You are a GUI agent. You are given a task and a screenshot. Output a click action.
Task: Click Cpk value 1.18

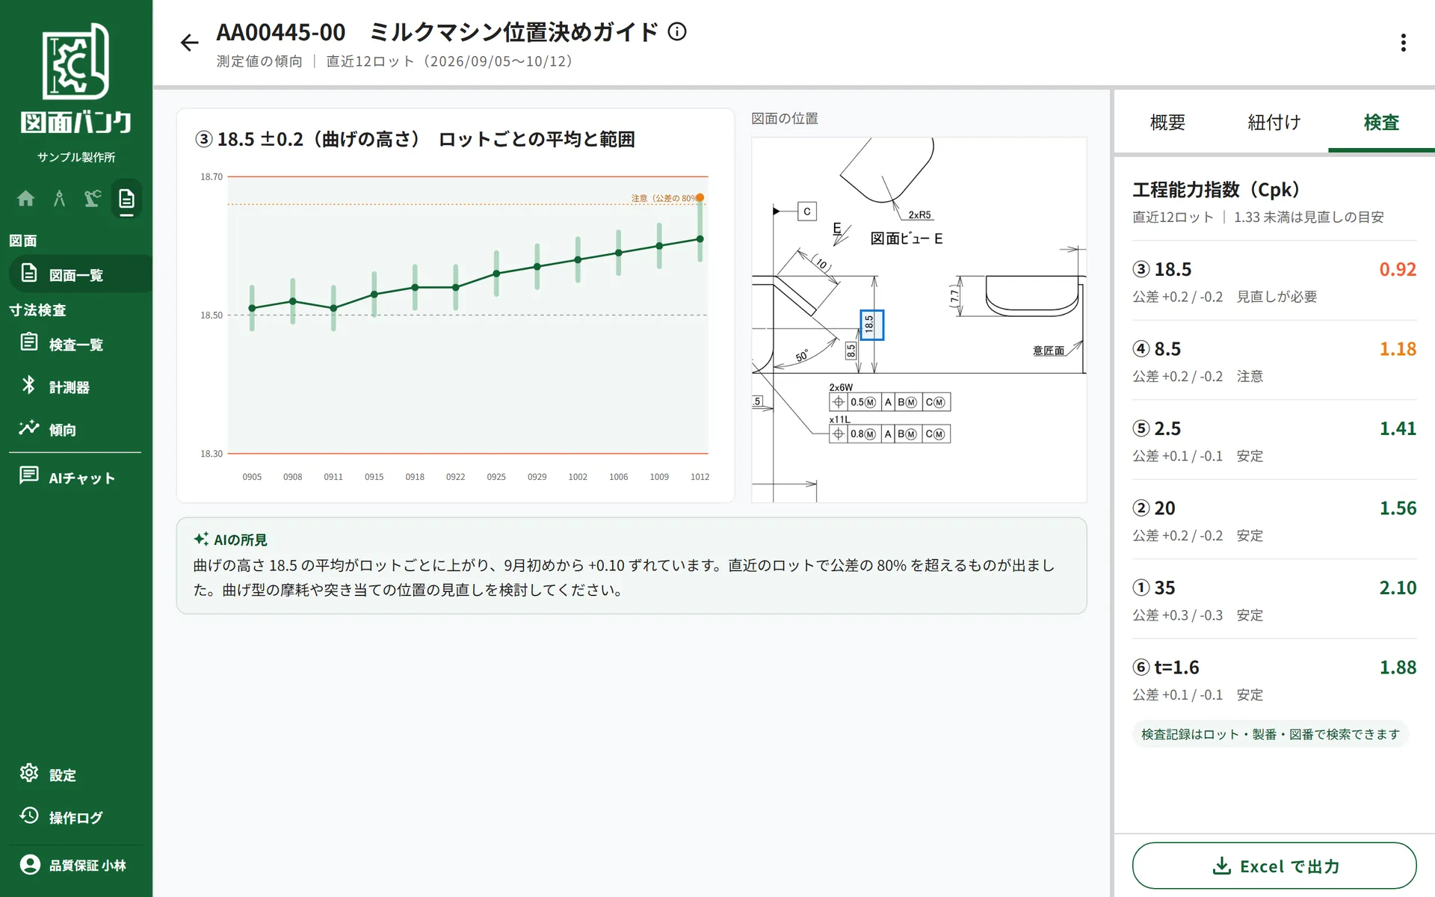1398,349
